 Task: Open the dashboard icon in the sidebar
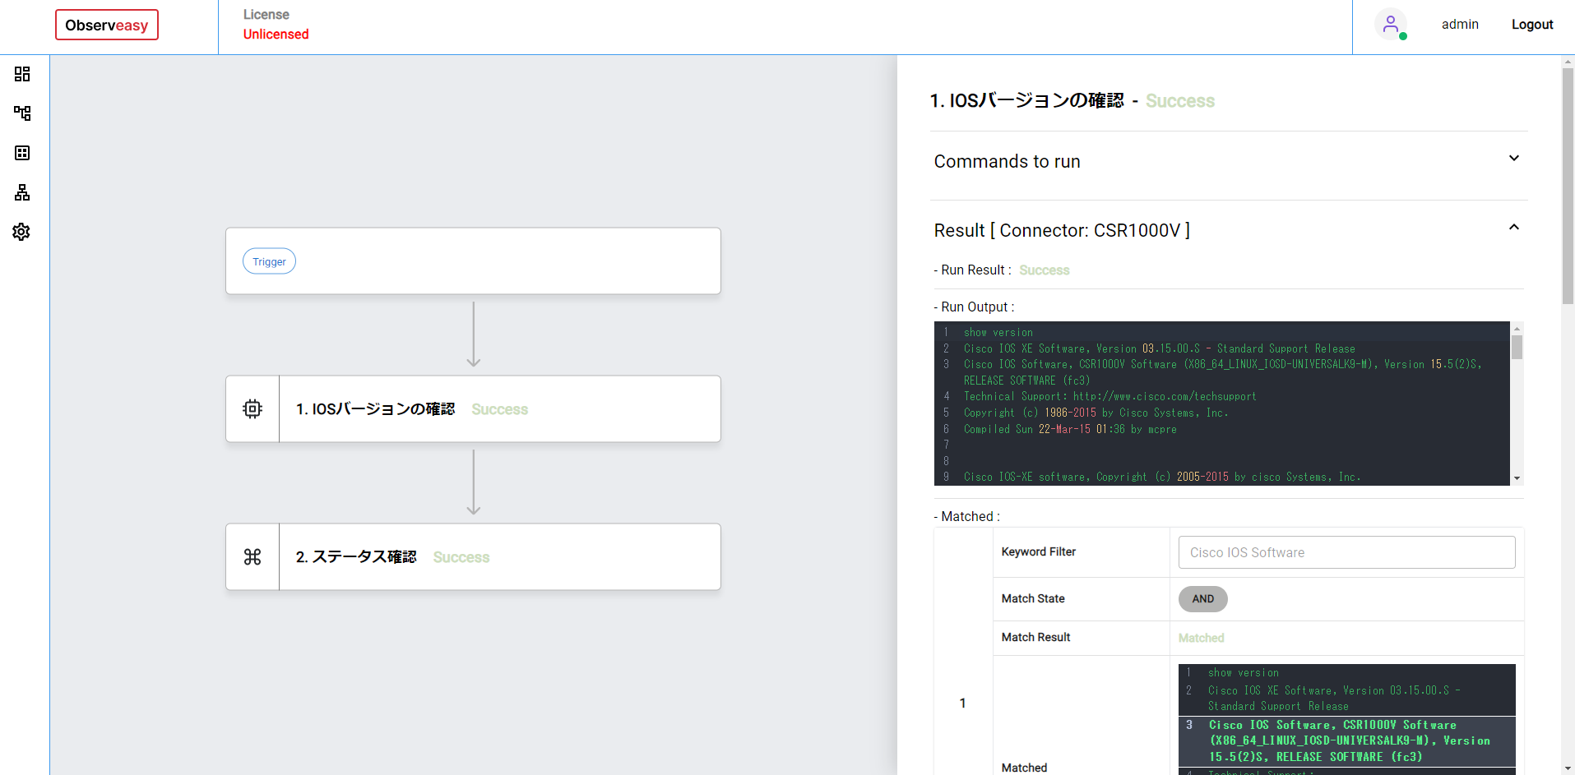[21, 74]
